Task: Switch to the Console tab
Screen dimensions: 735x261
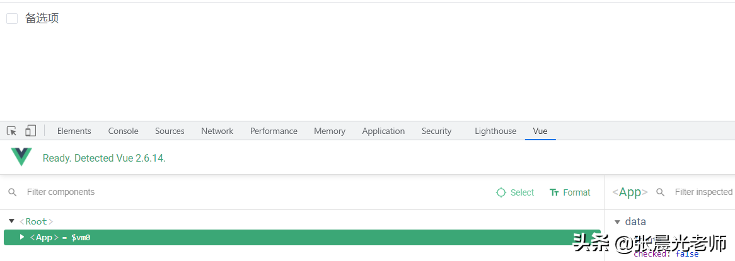Action: (123, 131)
